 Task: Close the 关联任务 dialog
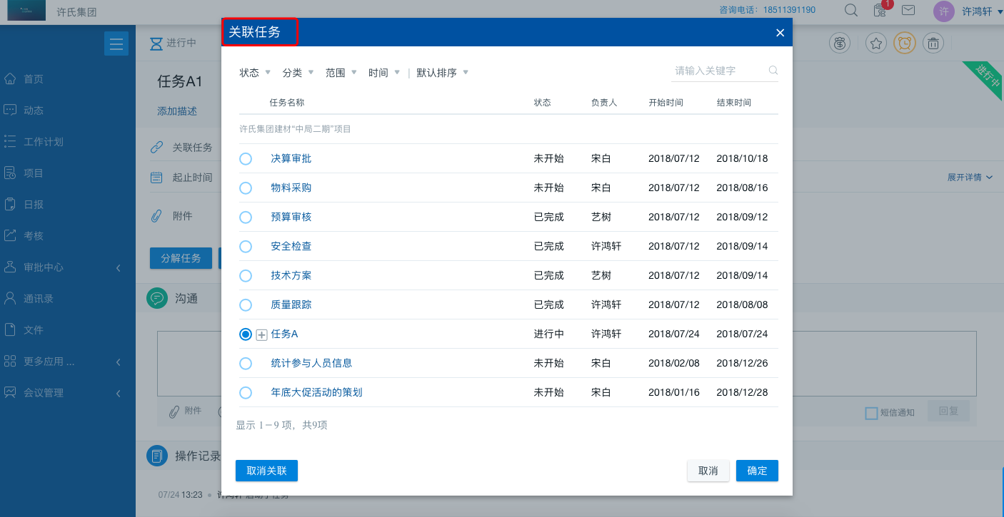(780, 33)
